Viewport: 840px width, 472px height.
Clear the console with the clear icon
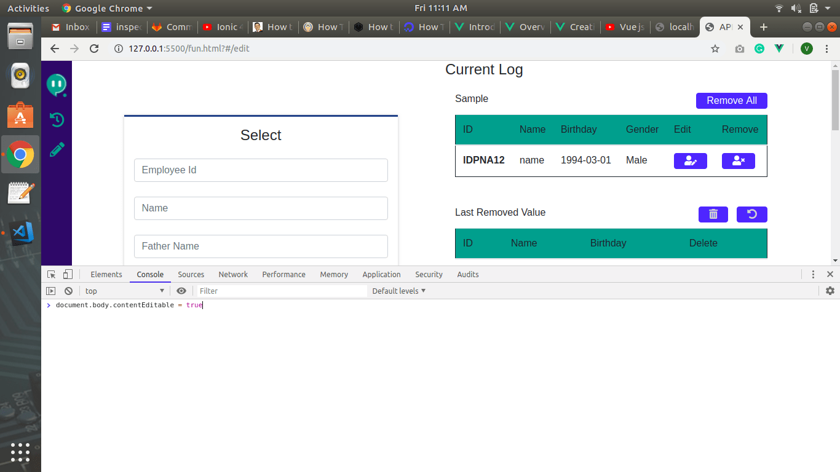68,291
